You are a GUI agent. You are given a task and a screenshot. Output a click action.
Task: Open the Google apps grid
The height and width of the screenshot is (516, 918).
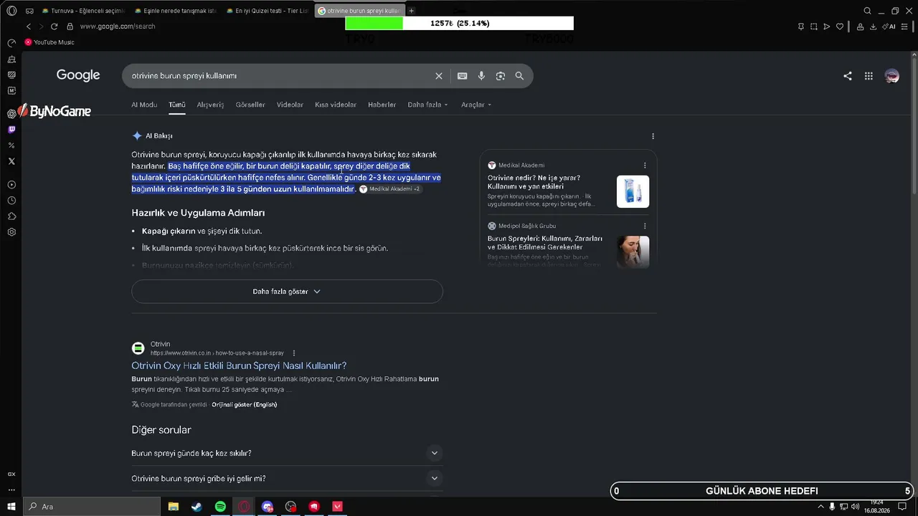[x=869, y=76]
